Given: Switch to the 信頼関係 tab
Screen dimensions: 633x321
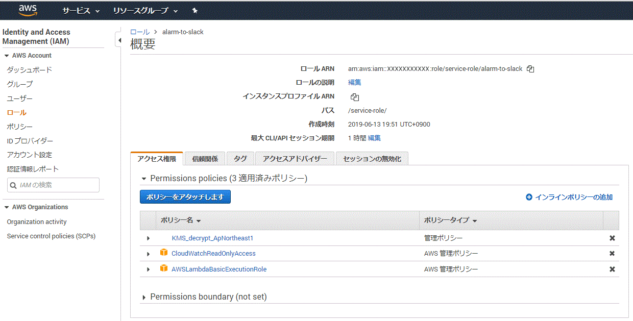Looking at the screenshot, I should [205, 159].
